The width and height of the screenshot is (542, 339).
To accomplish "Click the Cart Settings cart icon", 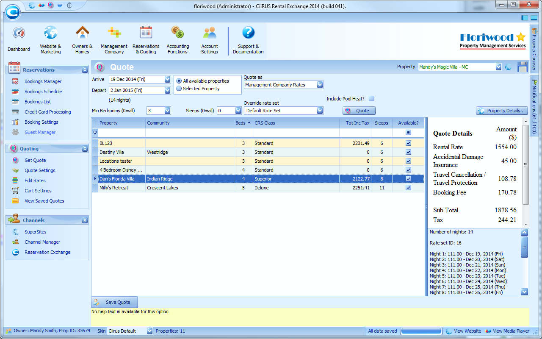I will click(15, 191).
